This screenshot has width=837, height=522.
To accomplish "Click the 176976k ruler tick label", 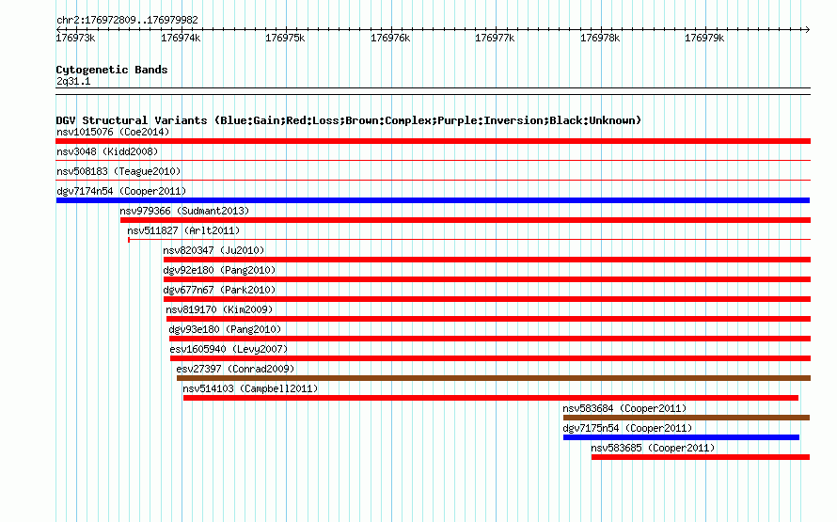I will tap(390, 38).
